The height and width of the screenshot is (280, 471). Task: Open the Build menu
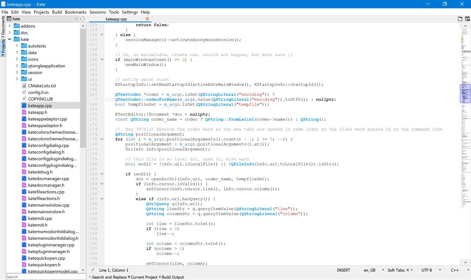[57, 12]
